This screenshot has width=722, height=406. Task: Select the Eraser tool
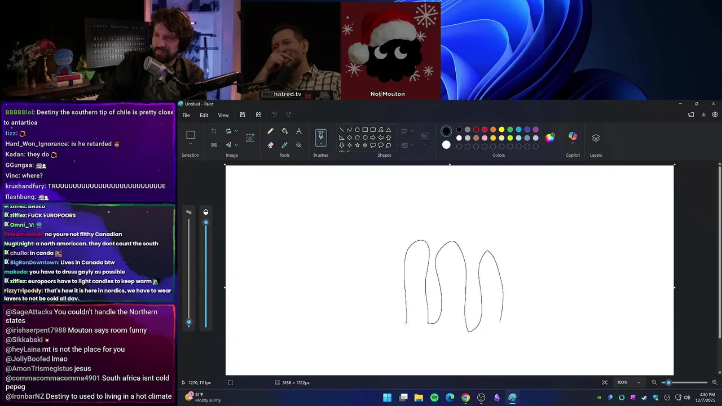point(270,145)
